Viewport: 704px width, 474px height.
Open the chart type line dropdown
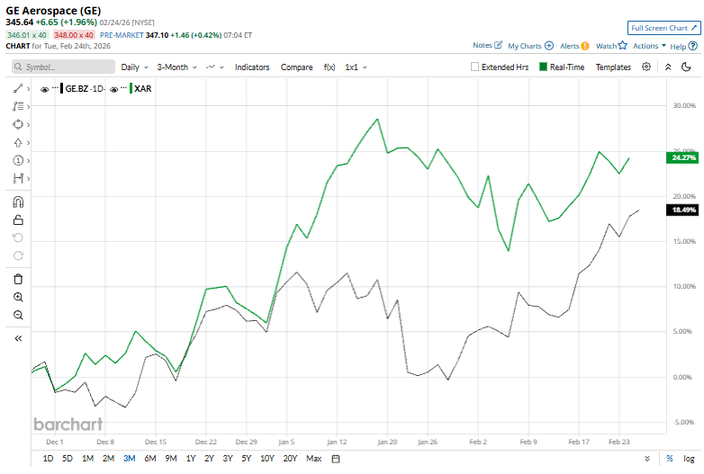click(x=214, y=67)
